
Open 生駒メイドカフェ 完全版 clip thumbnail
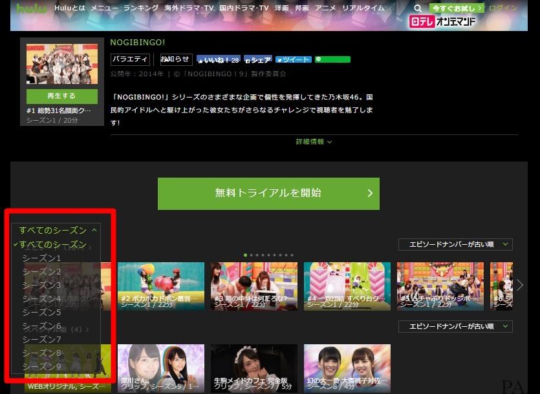[x=254, y=368]
